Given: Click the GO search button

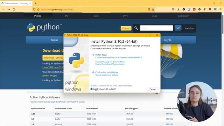Looking at the screenshot, I should 178,28.
